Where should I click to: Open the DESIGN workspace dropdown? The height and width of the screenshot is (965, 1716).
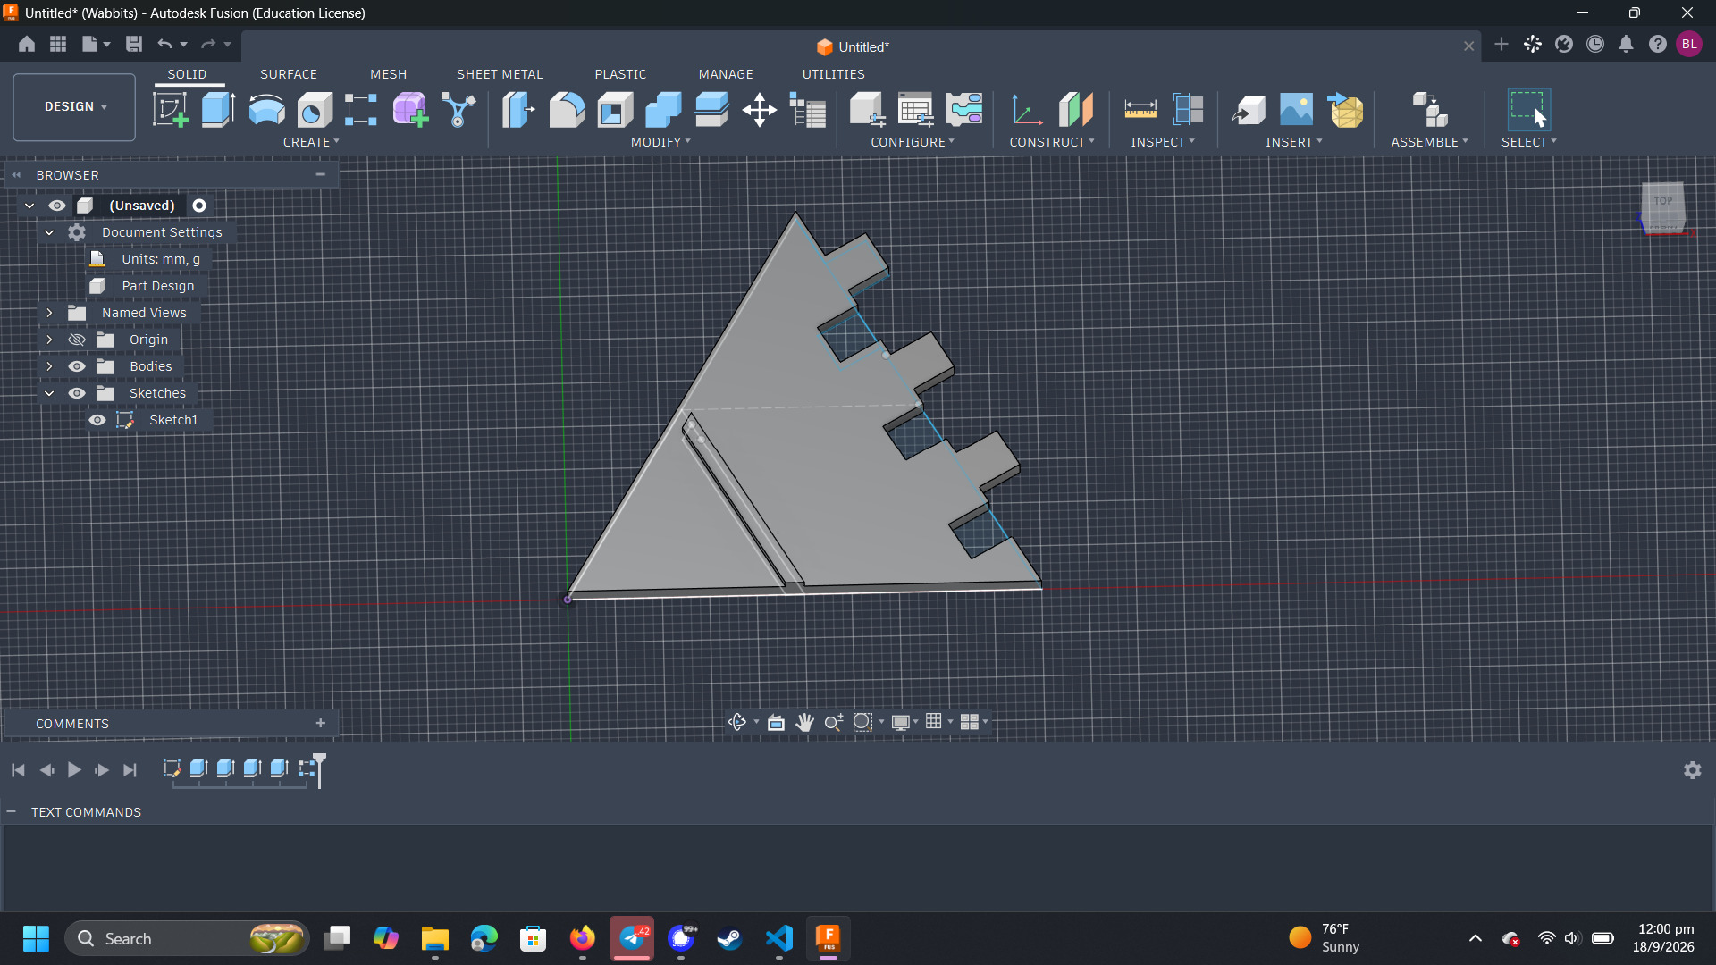tap(74, 106)
